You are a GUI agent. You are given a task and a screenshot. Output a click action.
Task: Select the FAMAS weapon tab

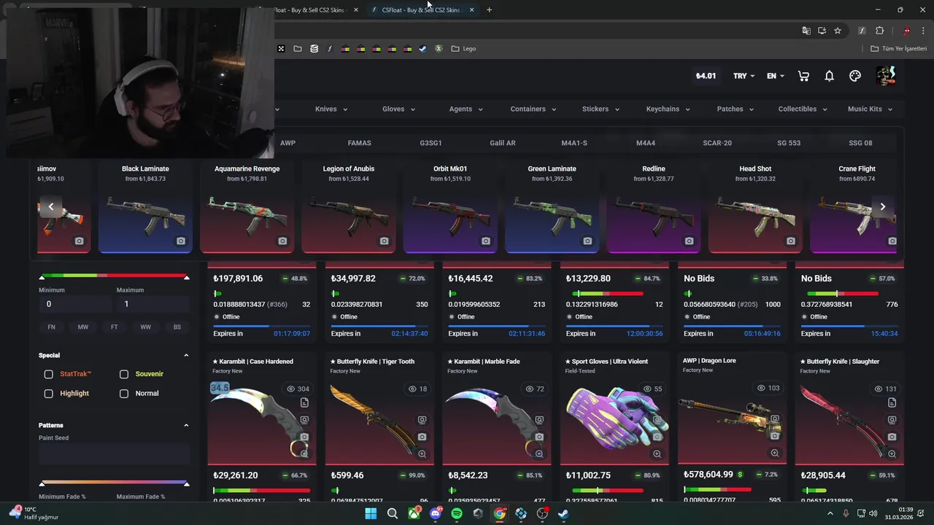tap(360, 143)
